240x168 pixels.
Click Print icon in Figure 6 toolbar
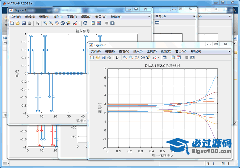109,58
